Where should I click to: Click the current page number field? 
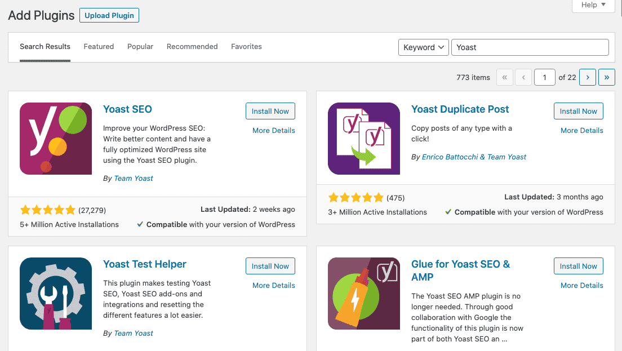click(x=544, y=77)
